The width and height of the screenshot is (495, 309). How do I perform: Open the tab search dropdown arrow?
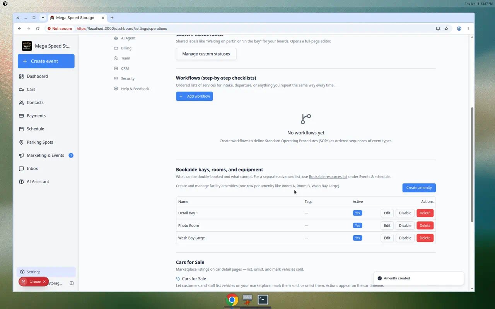click(43, 18)
